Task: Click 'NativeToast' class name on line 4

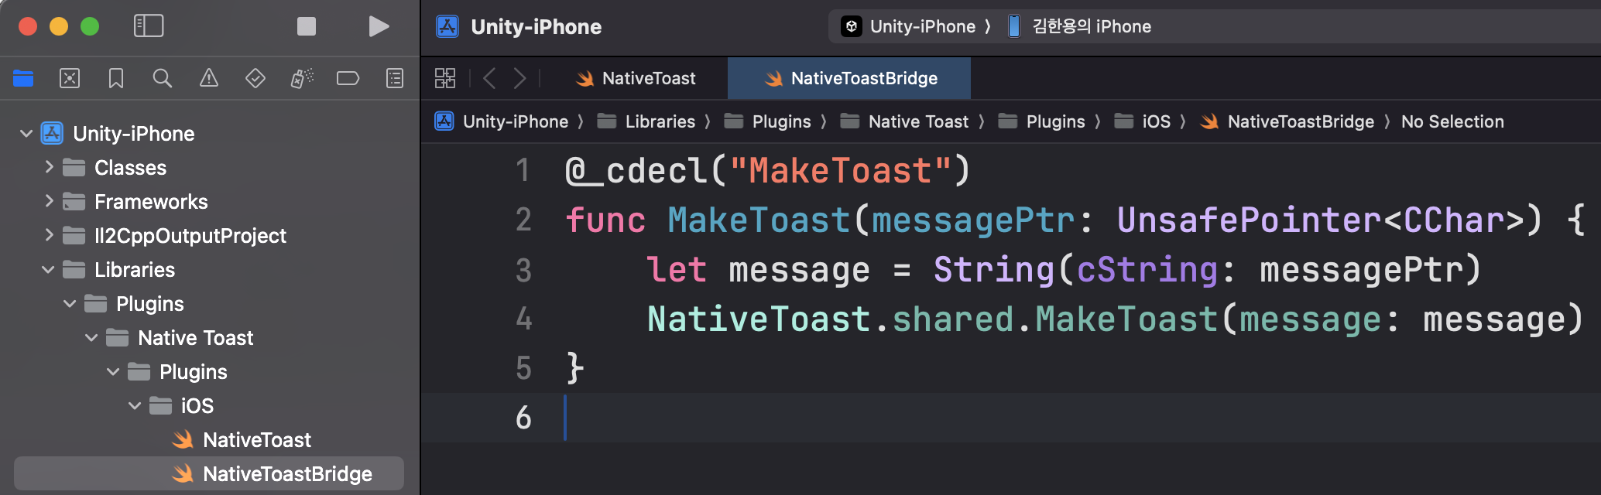Action: pos(759,319)
